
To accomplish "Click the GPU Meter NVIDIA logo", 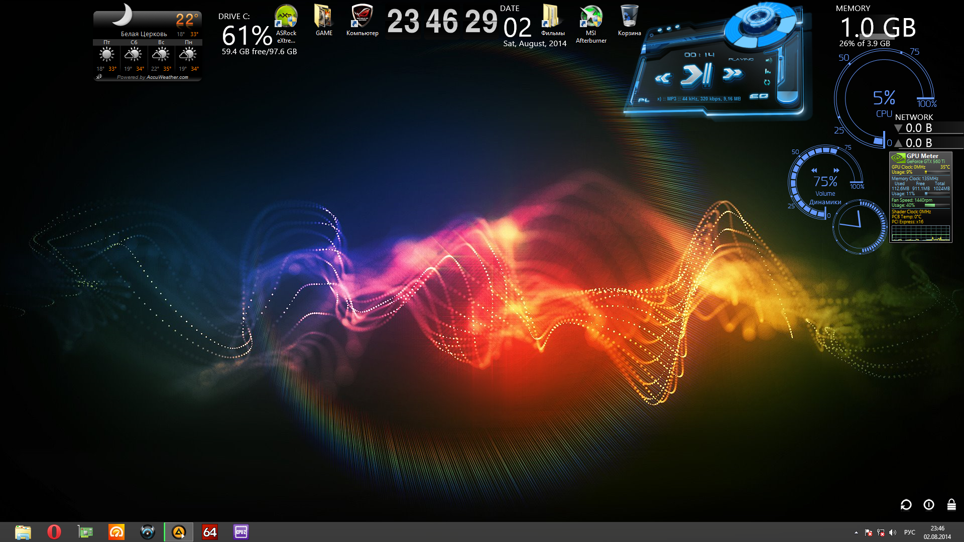I will [898, 158].
